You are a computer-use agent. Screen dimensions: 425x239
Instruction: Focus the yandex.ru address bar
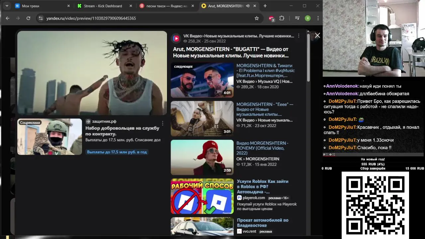click(x=149, y=18)
